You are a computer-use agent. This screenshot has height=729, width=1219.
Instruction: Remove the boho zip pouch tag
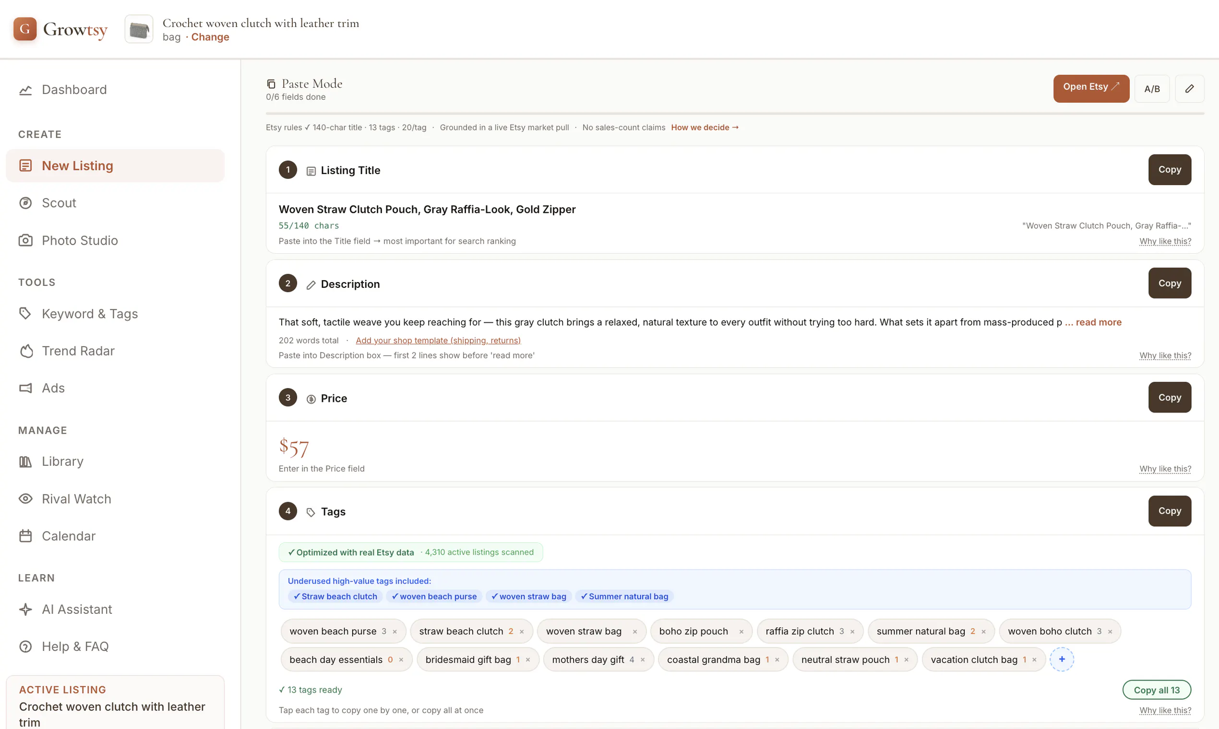point(741,632)
